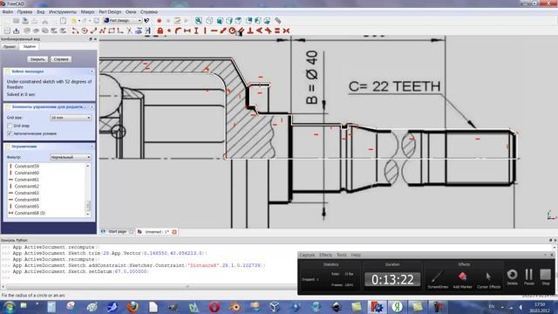Select the tangent constraint icon
558x314 pixels.
(269, 31)
